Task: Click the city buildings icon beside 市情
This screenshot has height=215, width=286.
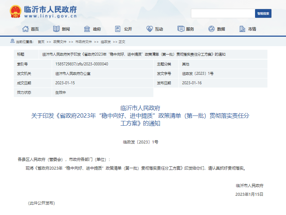Action: point(243,29)
